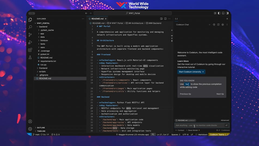Show the previous tip
Screen dimensions: 259x146
185,94
